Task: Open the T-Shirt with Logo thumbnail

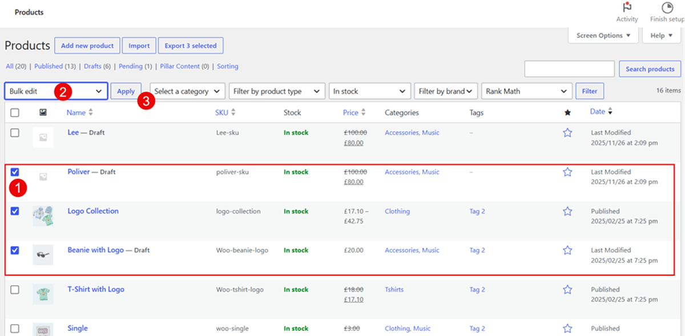Action: click(43, 294)
